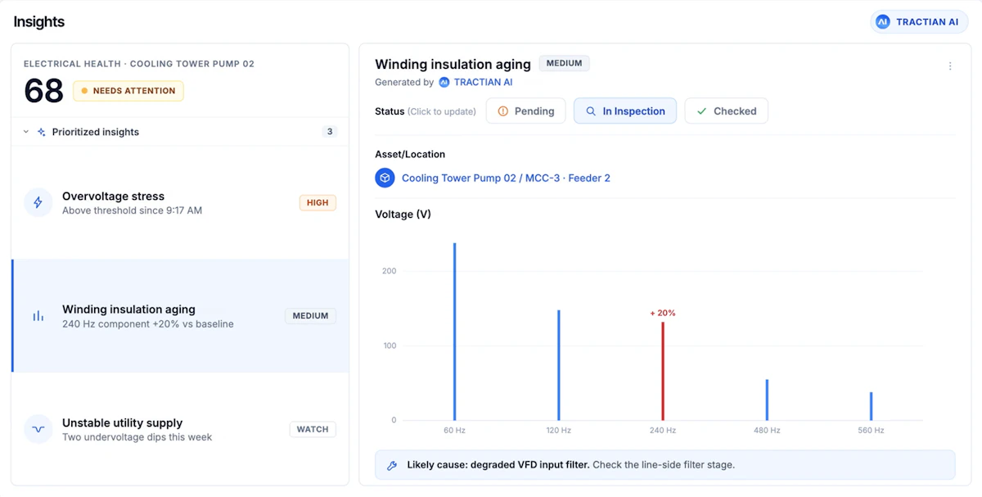
Task: Click the AI logo in the TRACTIAN AI button
Action: [x=883, y=22]
